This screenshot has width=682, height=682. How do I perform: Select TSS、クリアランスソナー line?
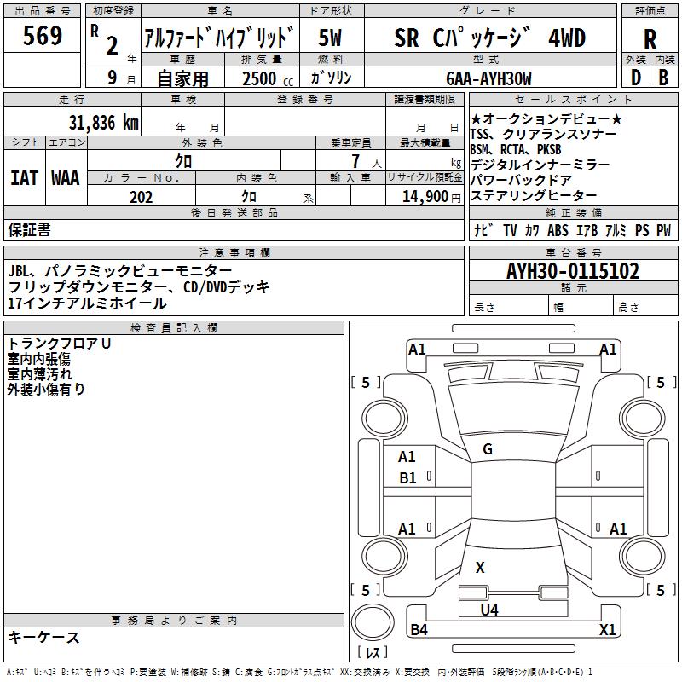point(543,134)
